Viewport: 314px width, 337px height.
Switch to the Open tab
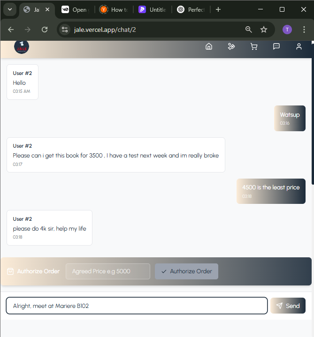[x=75, y=10]
